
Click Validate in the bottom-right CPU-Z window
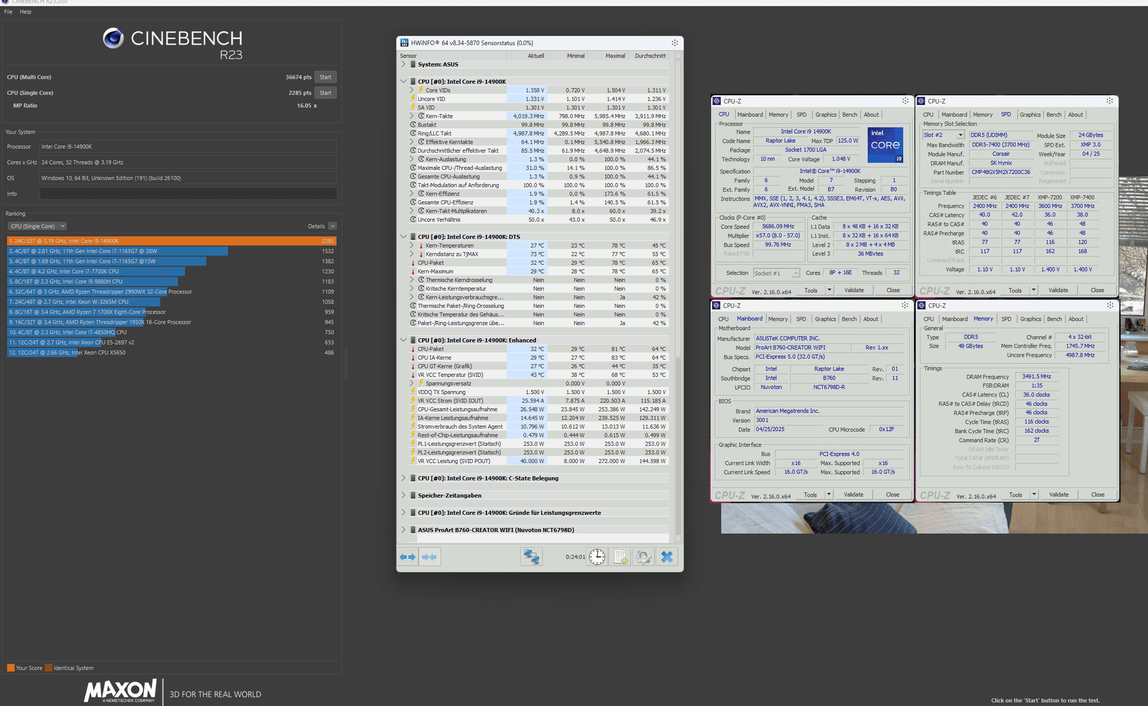1058,495
